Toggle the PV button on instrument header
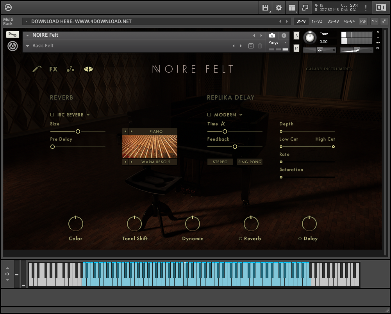This screenshot has height=314, width=391. pyautogui.click(x=378, y=48)
